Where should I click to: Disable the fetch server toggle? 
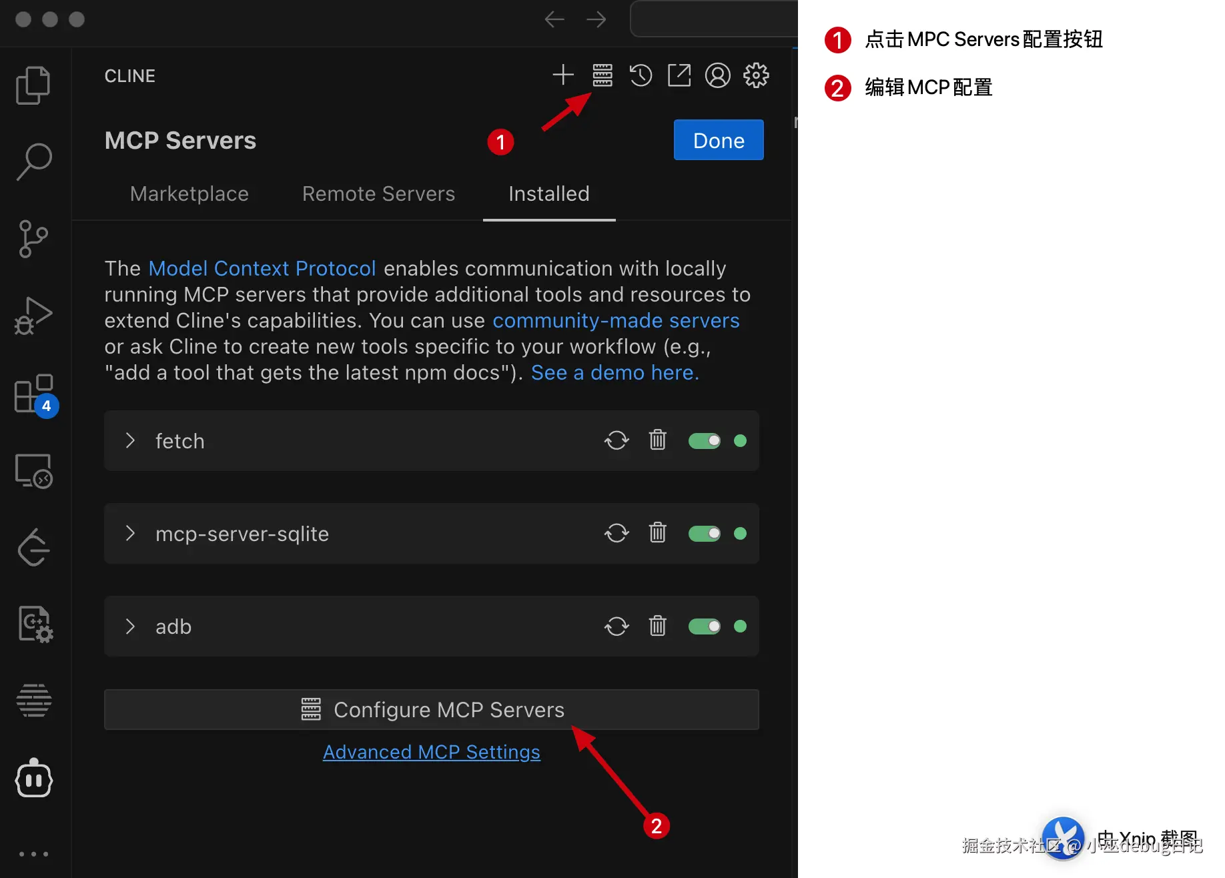coord(705,440)
